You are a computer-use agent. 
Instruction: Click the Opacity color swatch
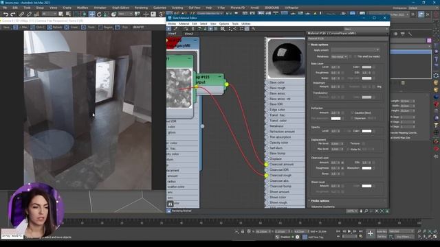366,131
